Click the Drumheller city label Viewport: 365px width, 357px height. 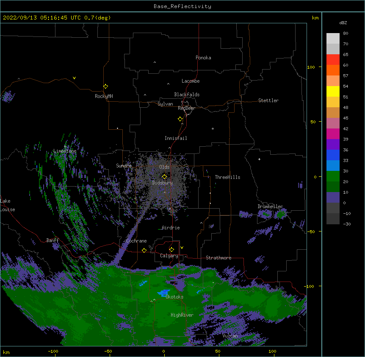click(270, 206)
